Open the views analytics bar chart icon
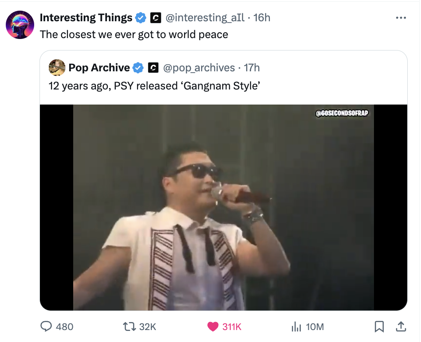Viewport: 421px width, 342px height. point(295,326)
